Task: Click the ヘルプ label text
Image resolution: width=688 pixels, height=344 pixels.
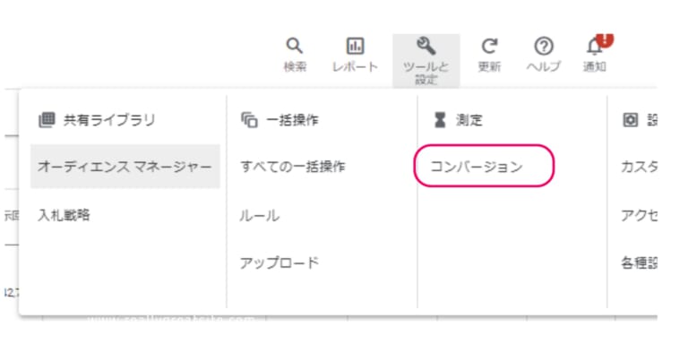Action: [x=544, y=66]
